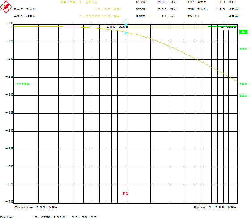Click the Rohde & Schwarz diamond logo
The image size is (251, 221).
tap(6, 7)
